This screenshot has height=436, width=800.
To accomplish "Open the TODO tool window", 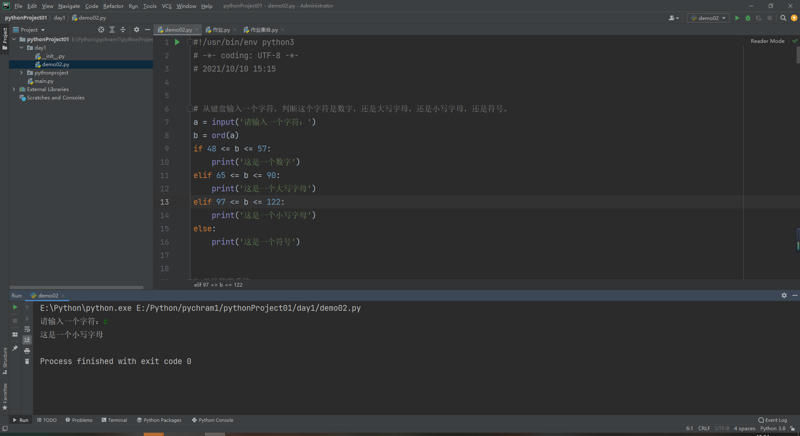I will tap(47, 420).
